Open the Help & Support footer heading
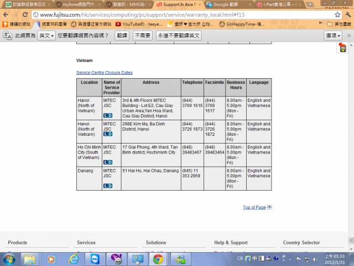Viewport: 354px width, 266px height. coord(231,243)
